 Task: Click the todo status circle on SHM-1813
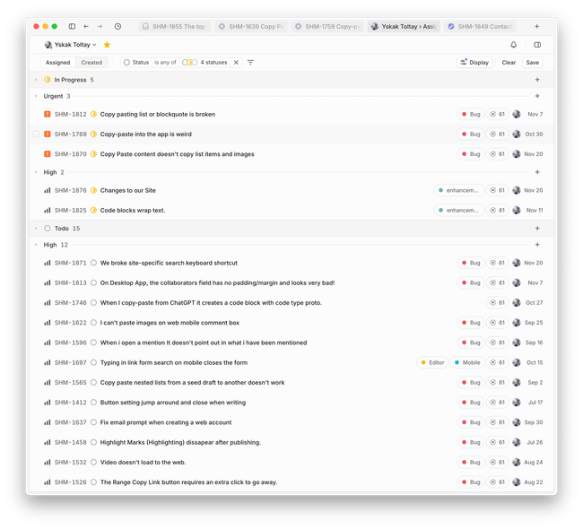click(x=93, y=282)
